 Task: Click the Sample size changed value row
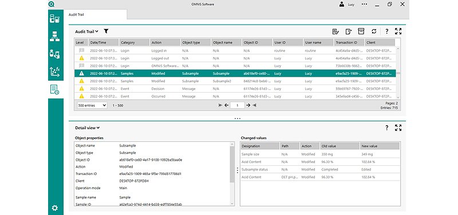pos(320,154)
